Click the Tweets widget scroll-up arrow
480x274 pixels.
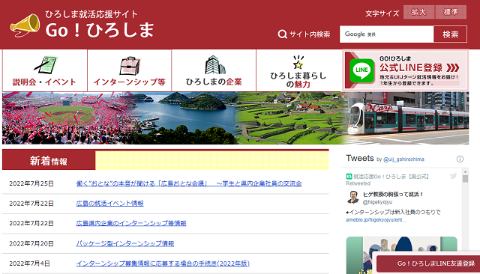465,171
